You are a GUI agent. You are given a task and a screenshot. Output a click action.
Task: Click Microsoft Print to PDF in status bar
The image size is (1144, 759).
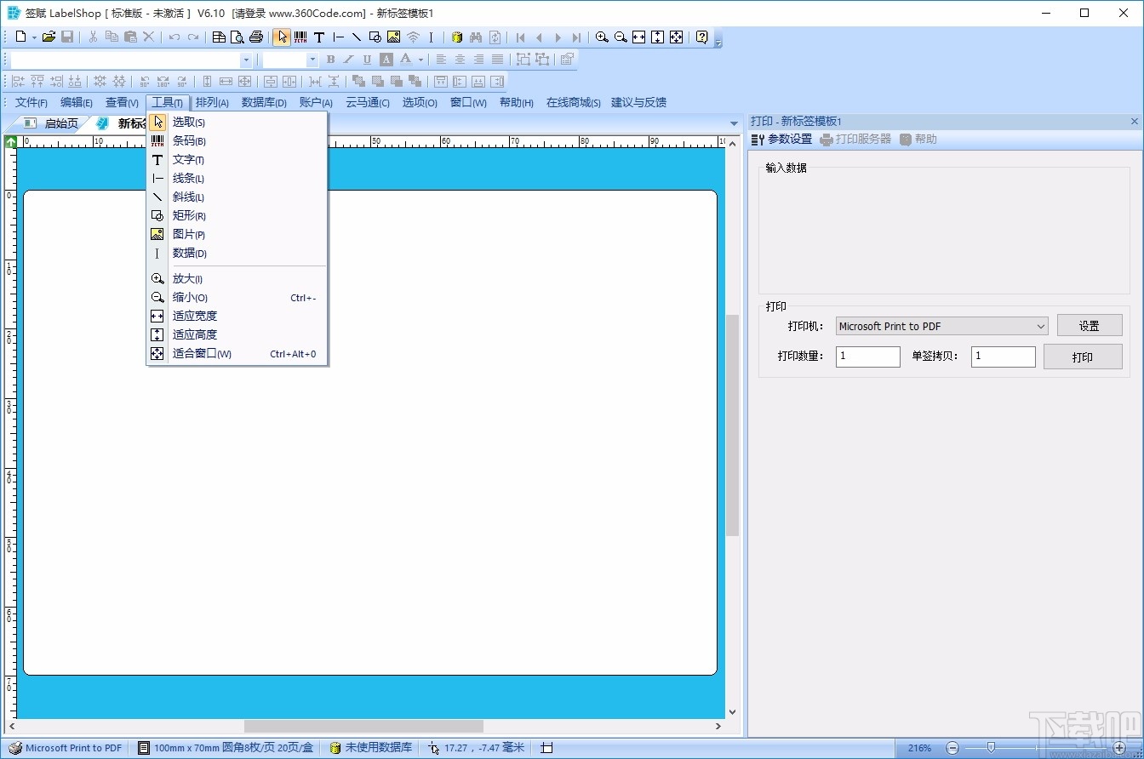pyautogui.click(x=66, y=748)
